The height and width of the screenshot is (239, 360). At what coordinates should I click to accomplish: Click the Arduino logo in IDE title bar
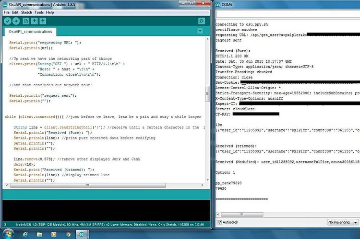click(5, 4)
